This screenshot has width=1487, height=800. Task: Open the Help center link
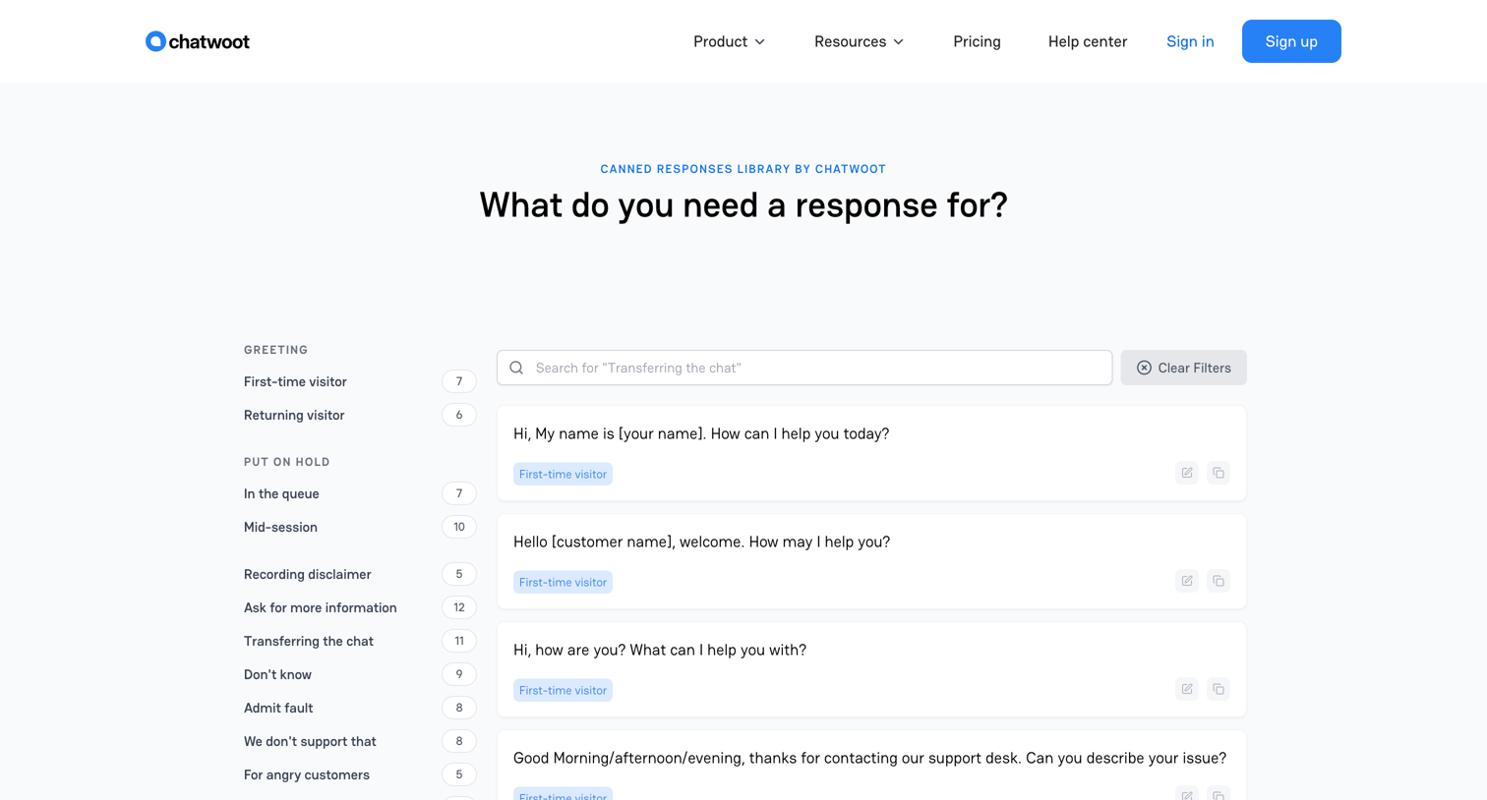pos(1088,41)
